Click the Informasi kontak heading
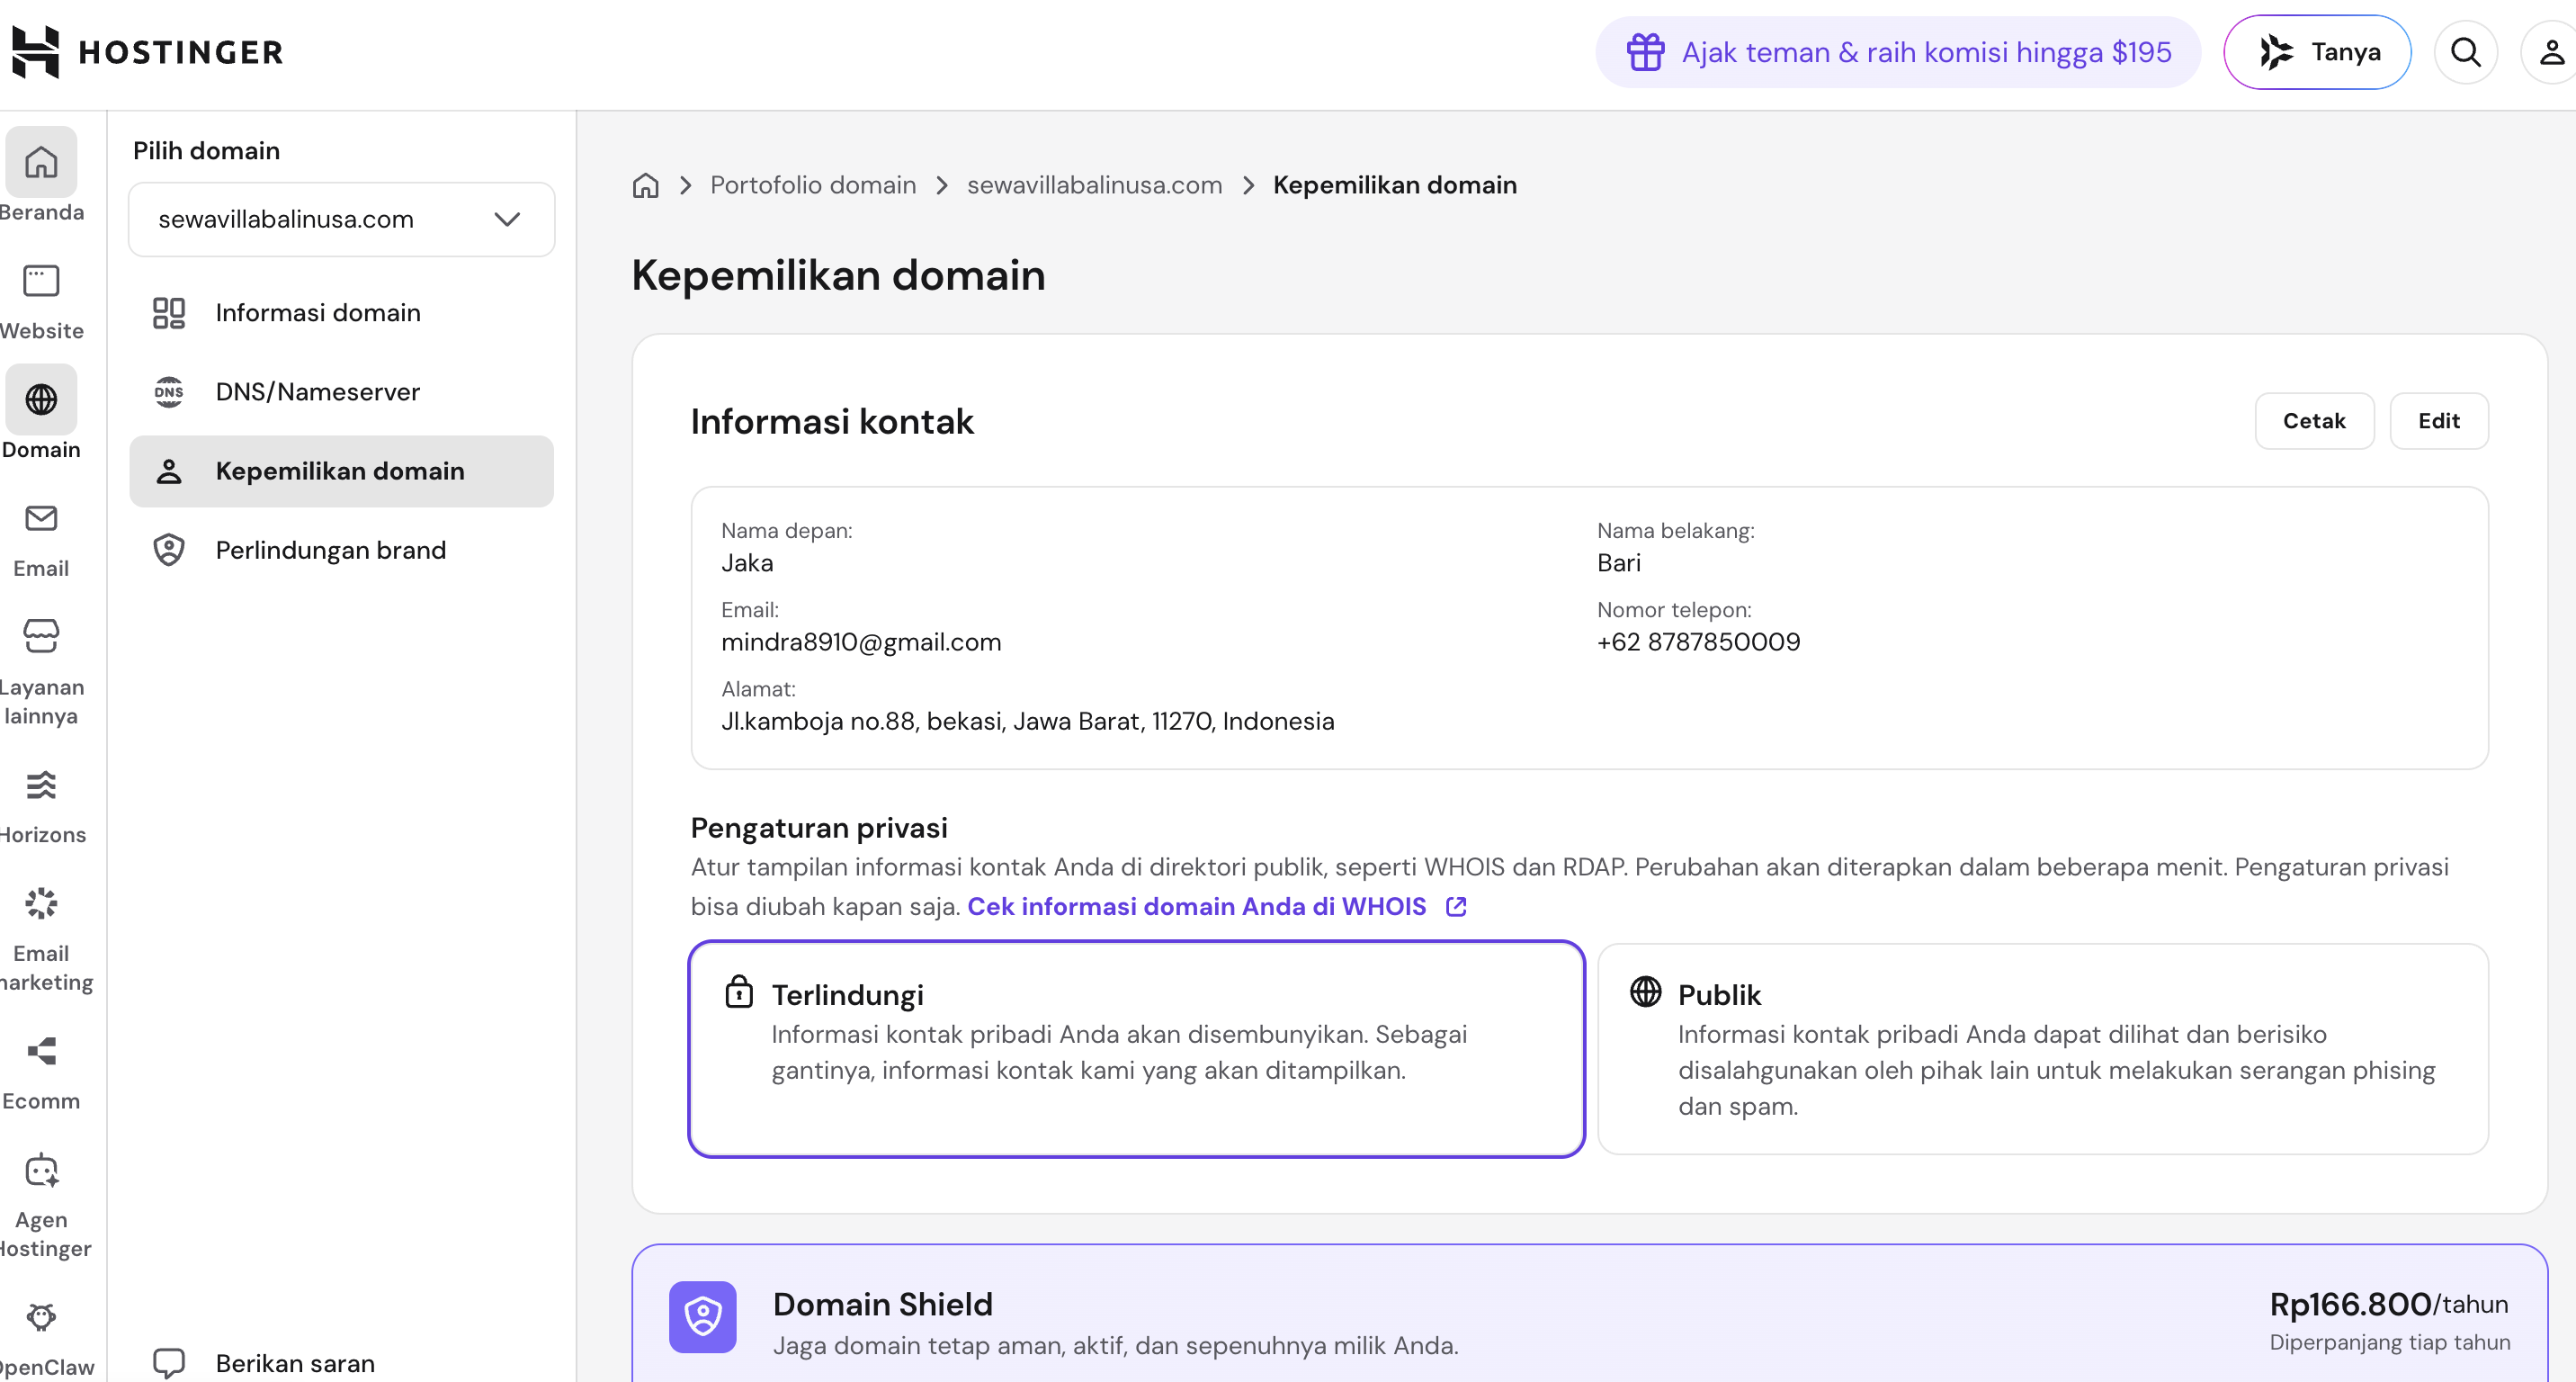The height and width of the screenshot is (1382, 2576). tap(832, 421)
